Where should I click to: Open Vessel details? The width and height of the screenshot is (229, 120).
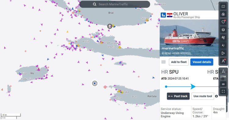(202, 62)
